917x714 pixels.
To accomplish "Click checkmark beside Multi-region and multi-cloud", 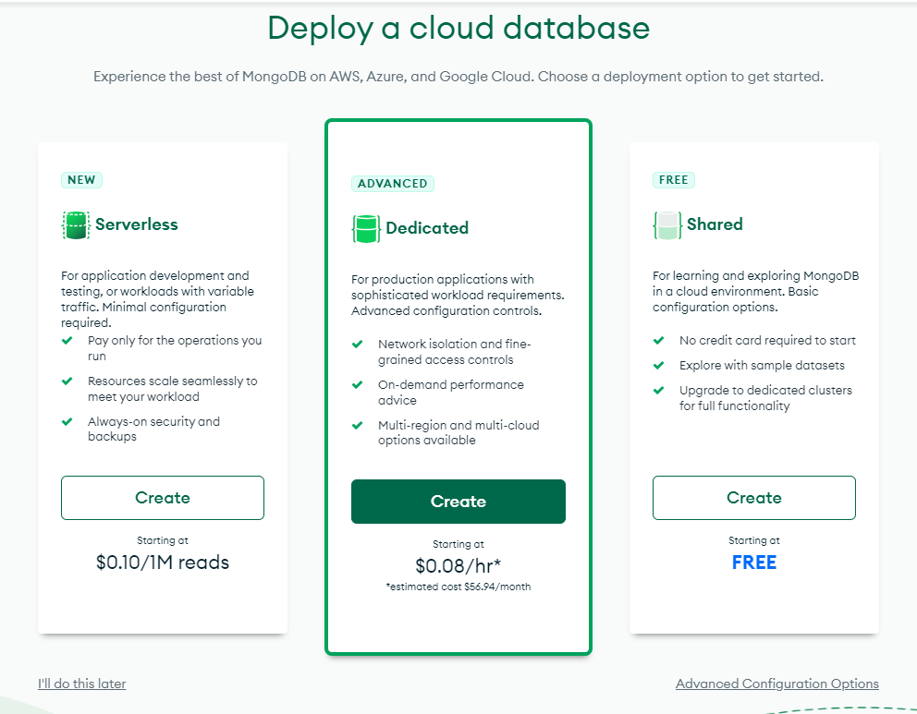I will [358, 425].
